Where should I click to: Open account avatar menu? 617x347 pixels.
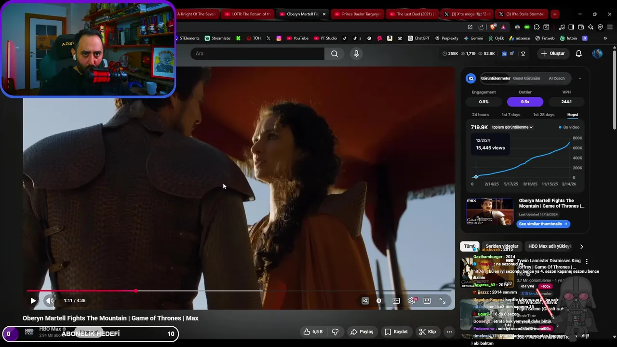click(x=597, y=53)
